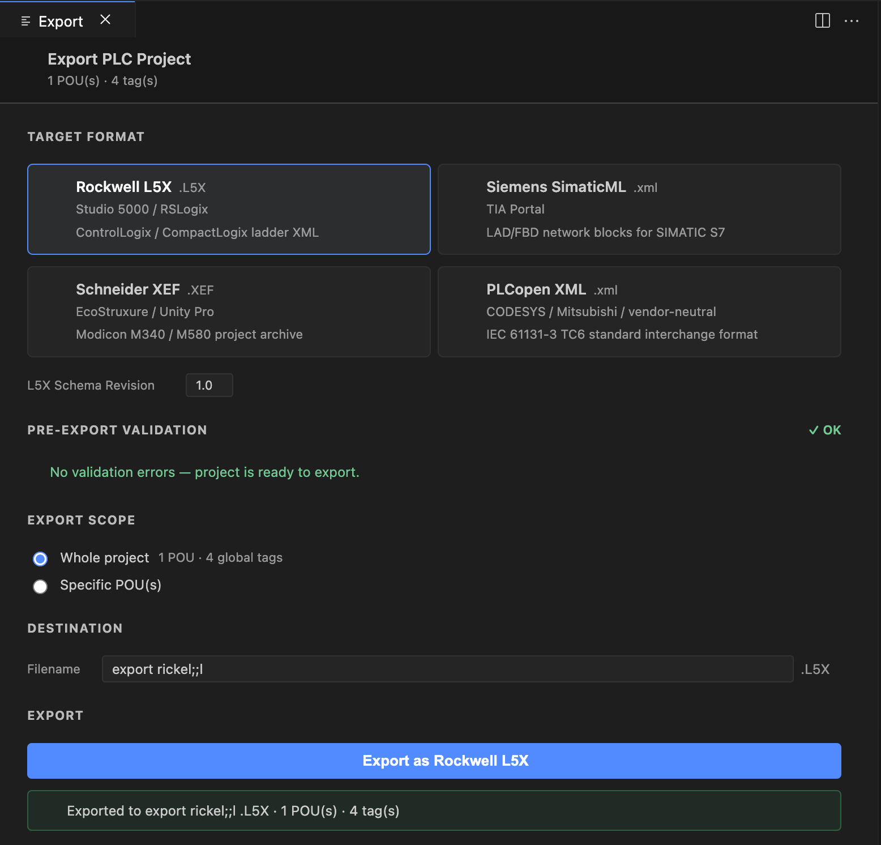
Task: Open the L5X Schema Revision selector
Action: pyautogui.click(x=209, y=385)
